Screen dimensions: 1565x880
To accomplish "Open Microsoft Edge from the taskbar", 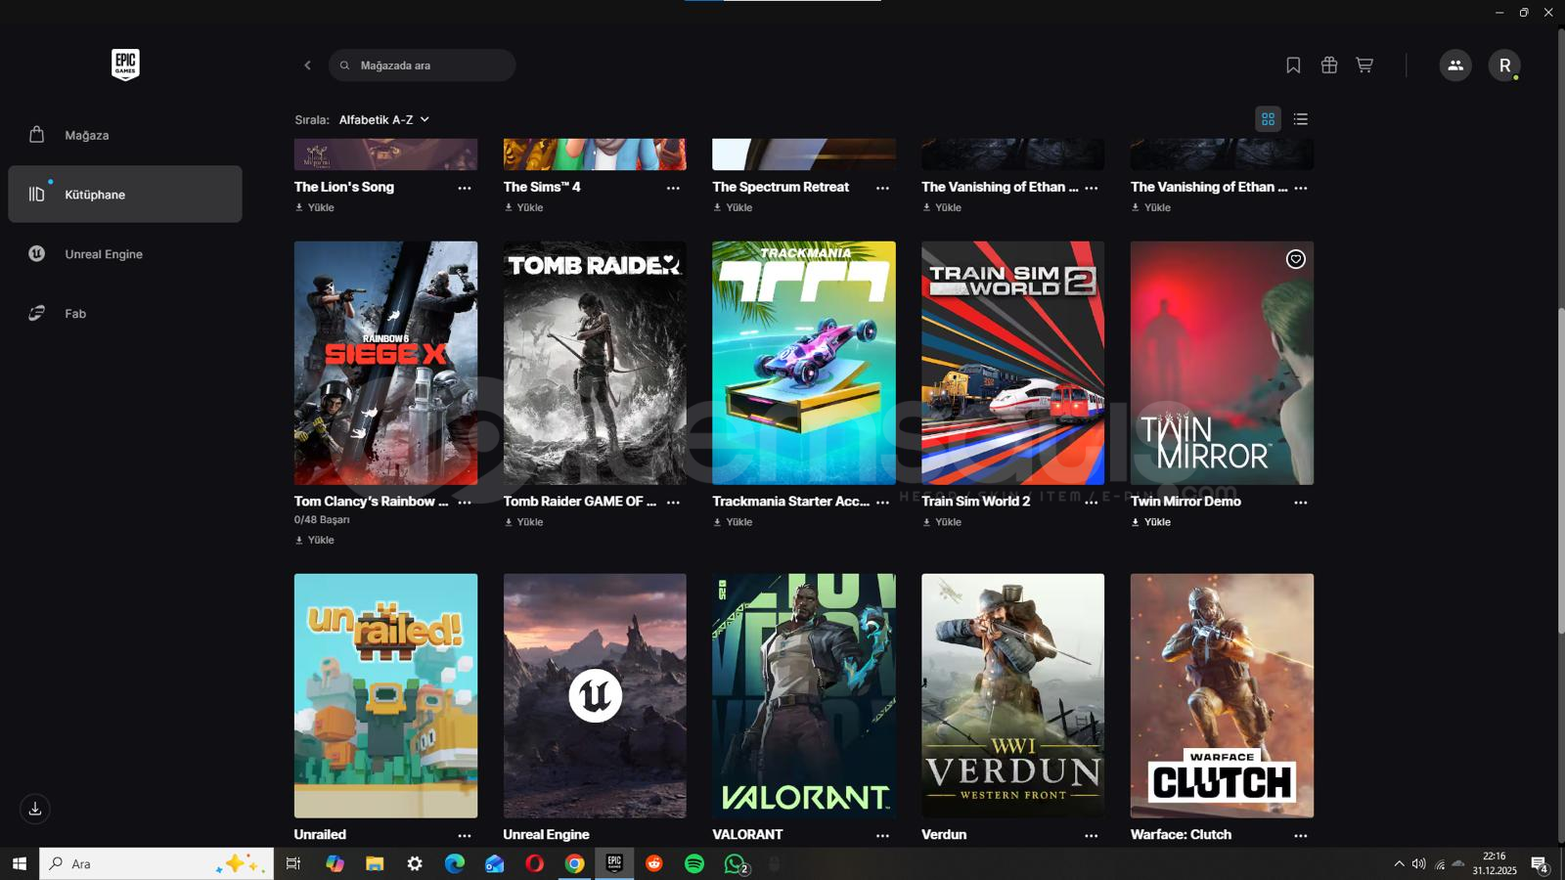I will [455, 863].
